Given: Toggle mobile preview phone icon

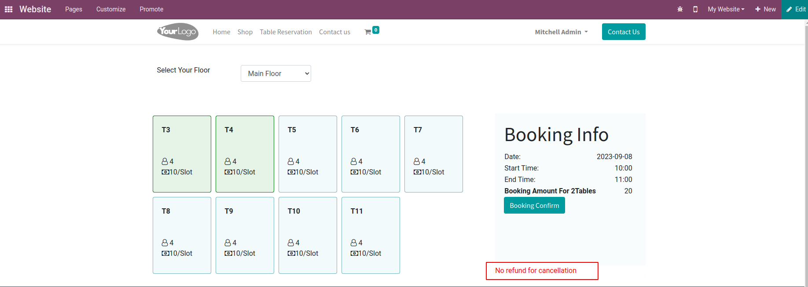Looking at the screenshot, I should (695, 9).
